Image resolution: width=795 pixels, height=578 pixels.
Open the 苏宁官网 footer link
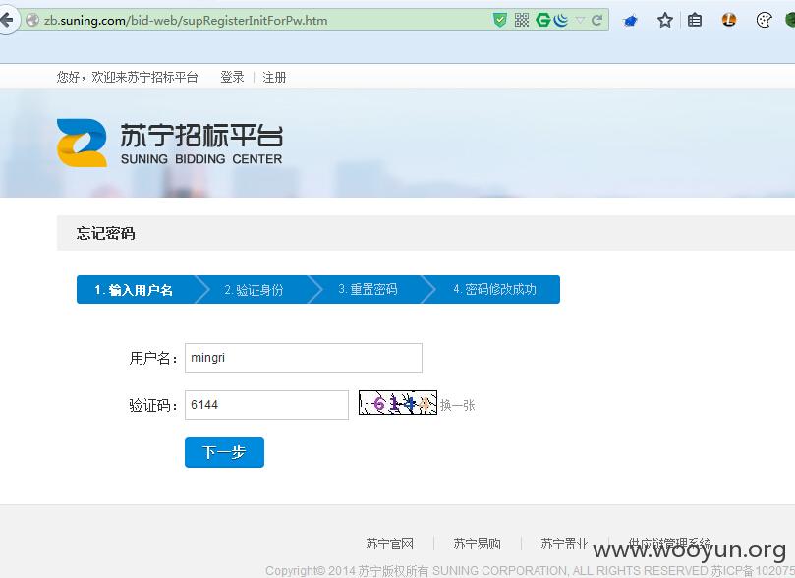click(x=389, y=544)
